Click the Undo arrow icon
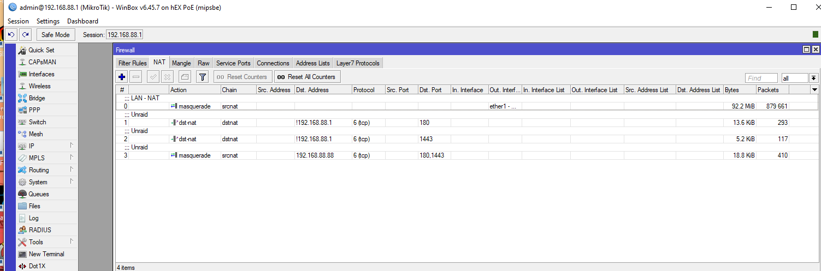Screen dimensions: 821x271 tap(11, 34)
